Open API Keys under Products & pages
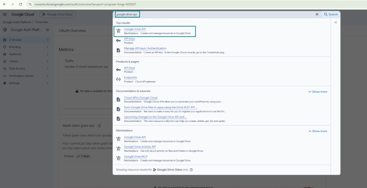The image size is (367, 188). (129, 68)
